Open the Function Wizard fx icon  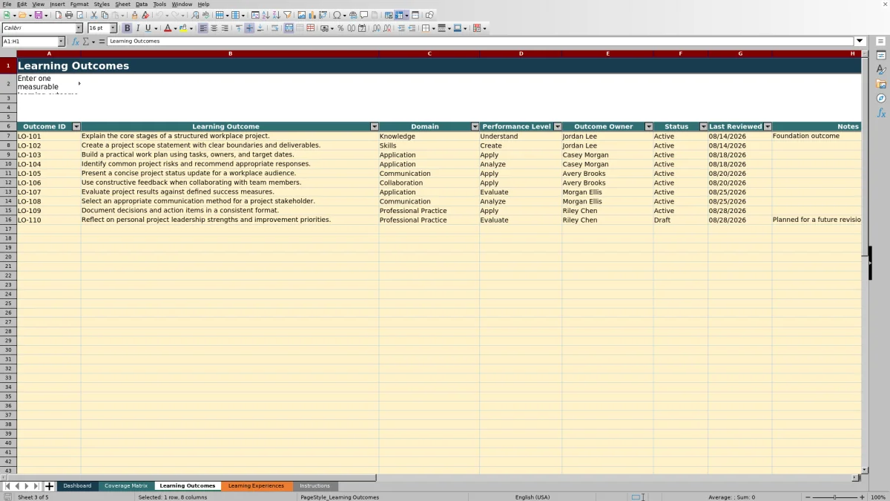(x=76, y=42)
